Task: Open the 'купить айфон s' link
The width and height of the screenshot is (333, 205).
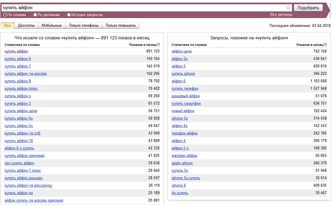Action: tap(18, 96)
